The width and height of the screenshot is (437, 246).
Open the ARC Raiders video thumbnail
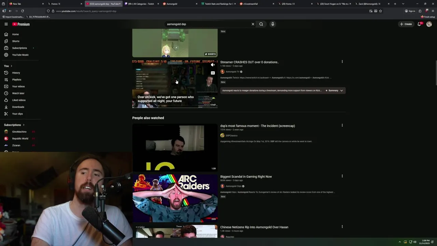coord(175,198)
